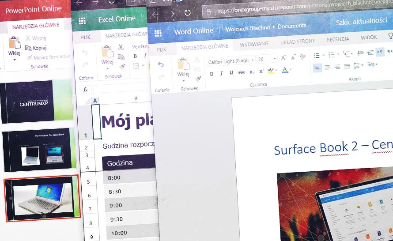Right align text in Word
The width and height of the screenshot is (393, 241).
pos(337,67)
